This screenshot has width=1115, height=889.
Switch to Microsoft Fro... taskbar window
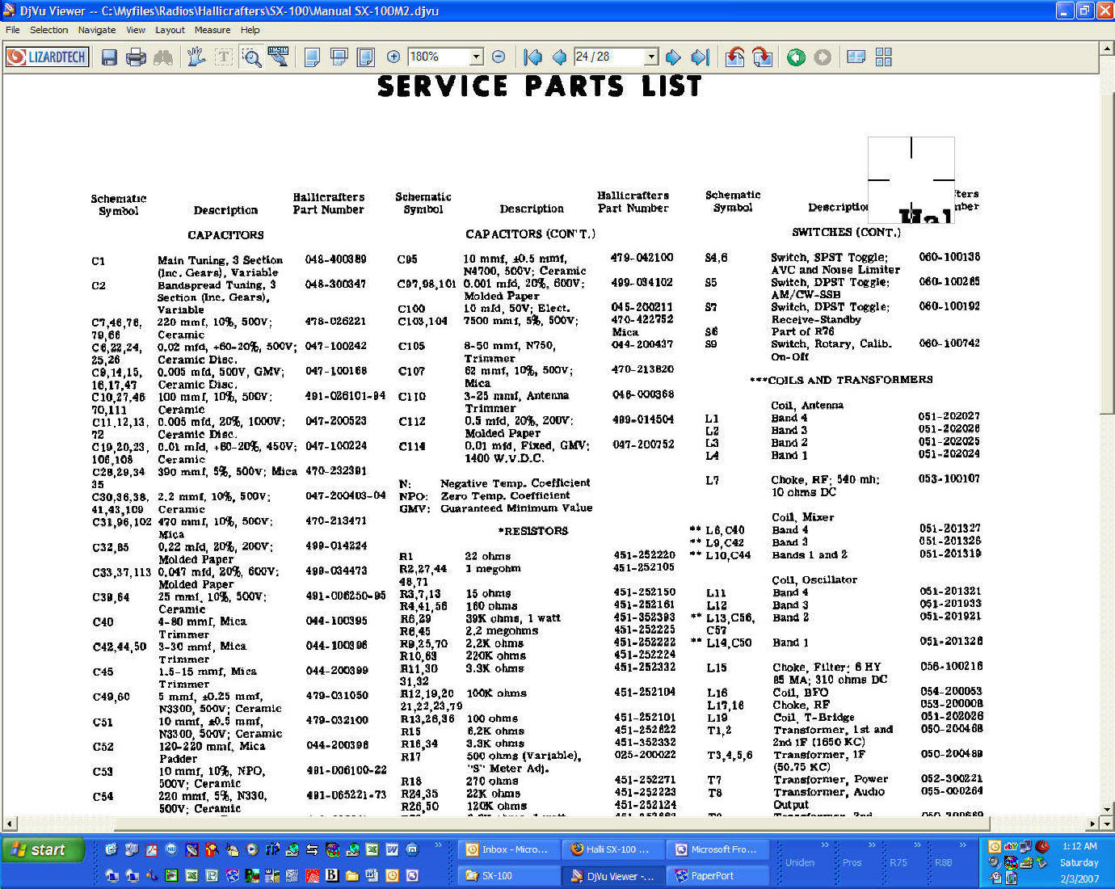(x=718, y=849)
